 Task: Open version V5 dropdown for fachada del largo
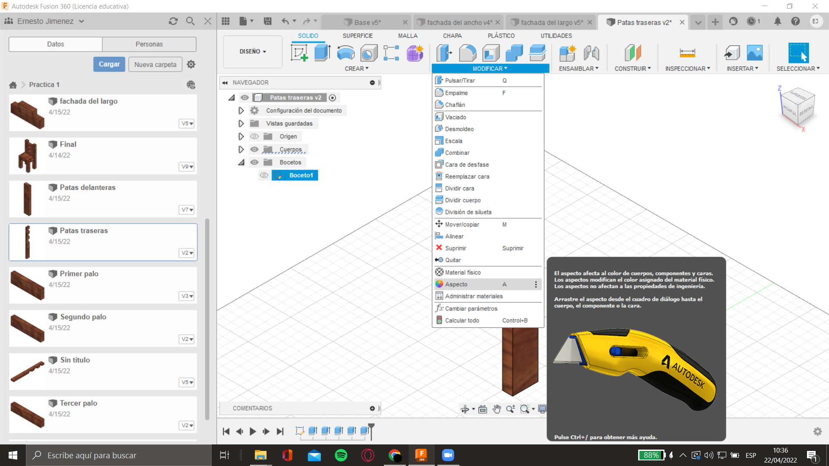point(187,123)
